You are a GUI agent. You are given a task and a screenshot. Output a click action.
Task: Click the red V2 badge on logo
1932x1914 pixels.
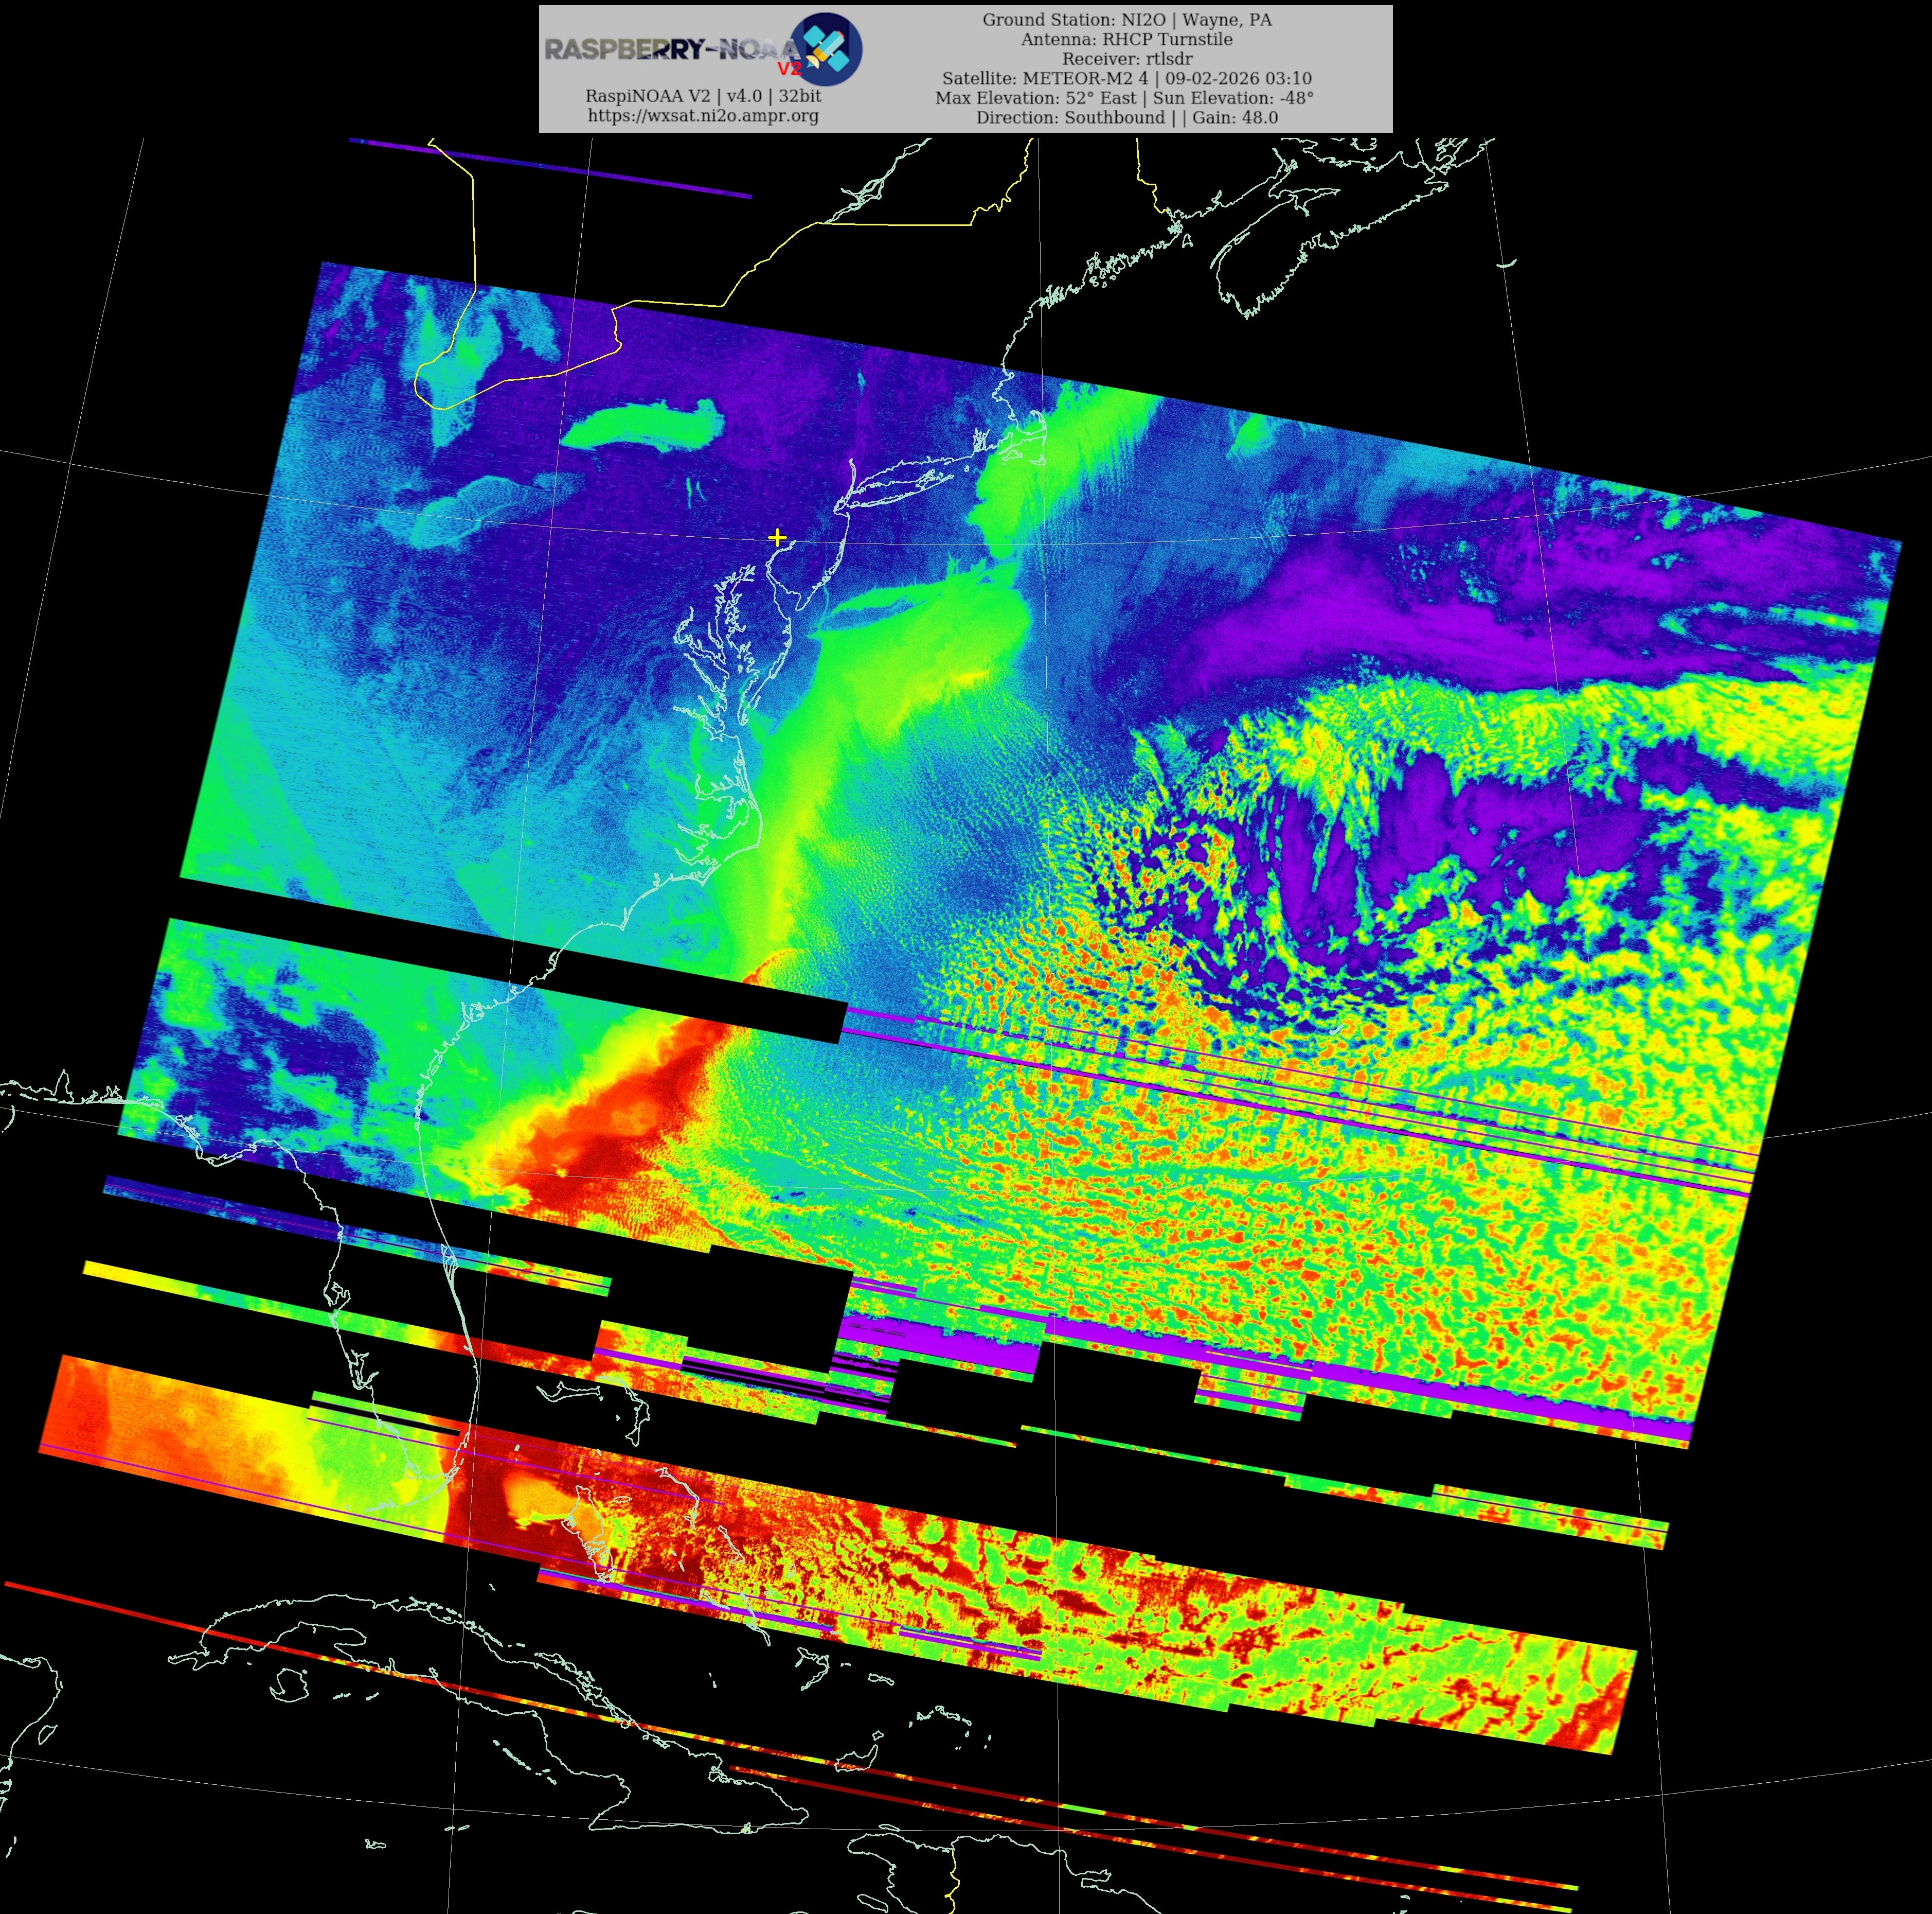tap(789, 69)
